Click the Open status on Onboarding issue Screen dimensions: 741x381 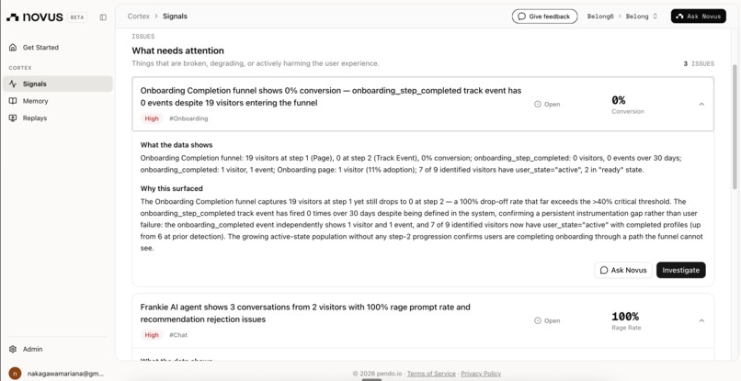547,105
